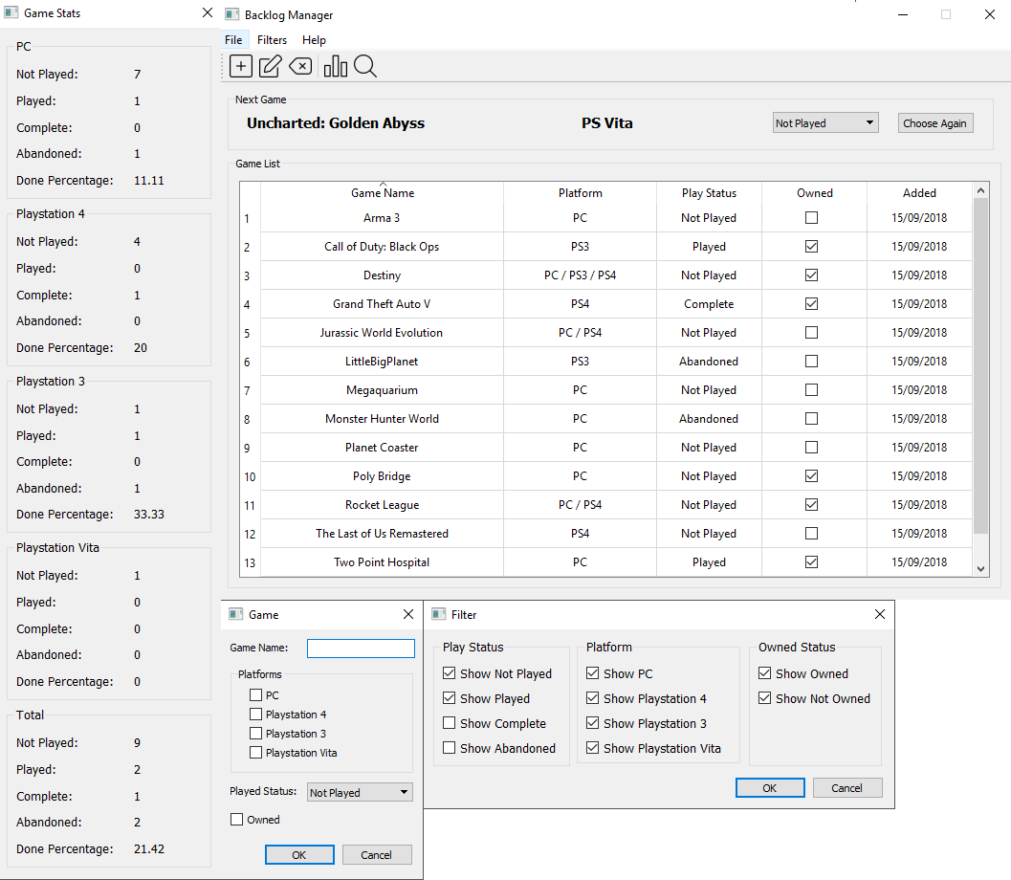
Task: Select the Jurassic World Evolution name cell
Action: tap(383, 333)
